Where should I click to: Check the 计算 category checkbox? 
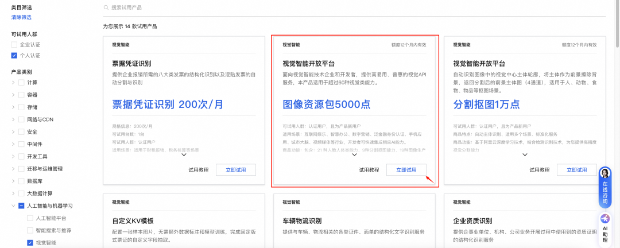(21, 83)
